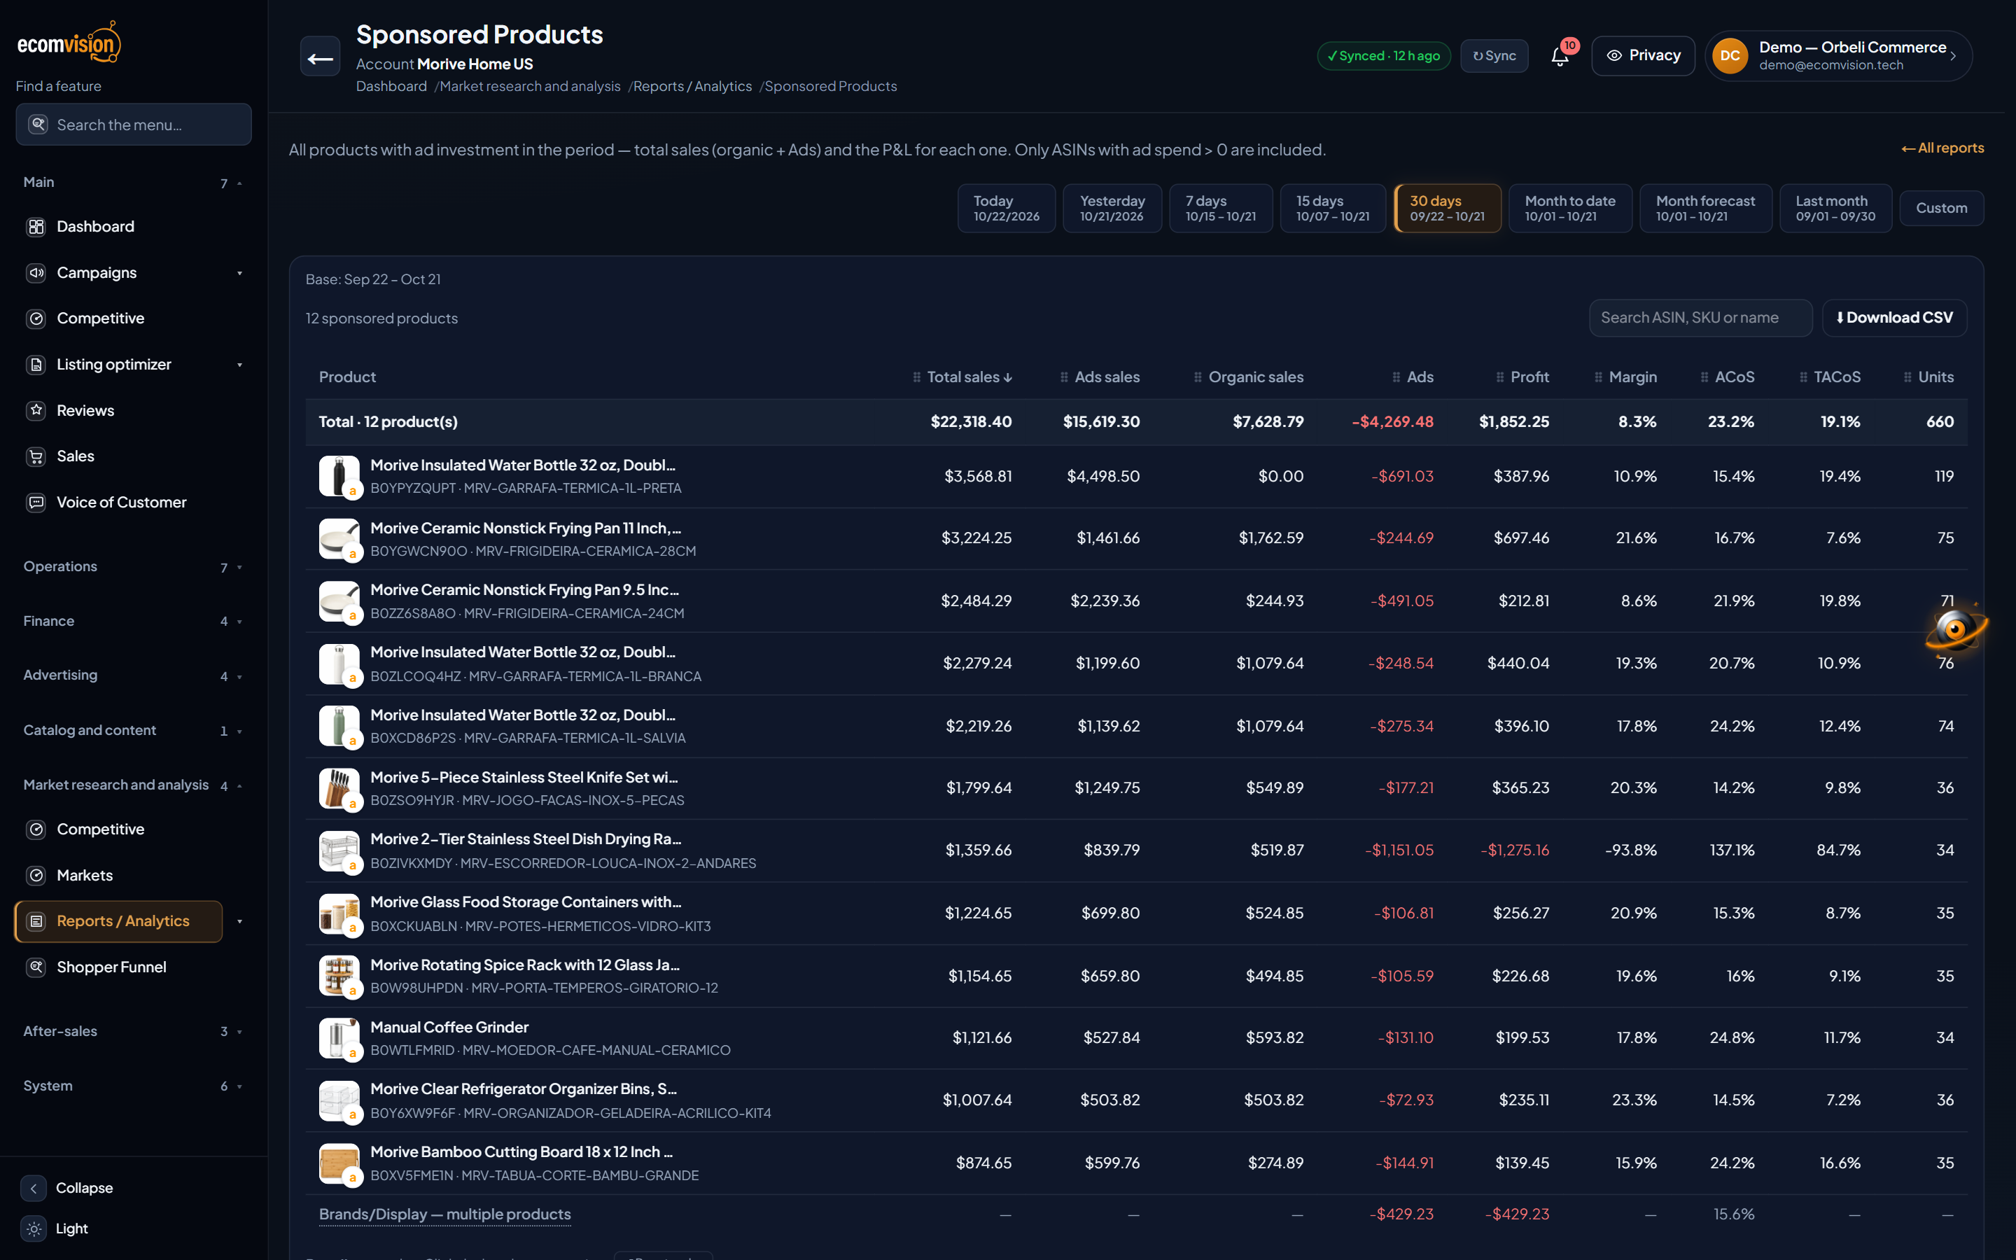Toggle Privacy mode
Image resolution: width=2016 pixels, height=1260 pixels.
[1642, 56]
